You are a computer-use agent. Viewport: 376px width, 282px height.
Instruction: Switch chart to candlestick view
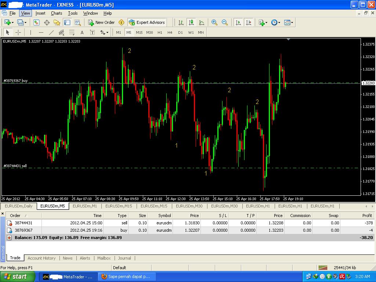pos(191,22)
